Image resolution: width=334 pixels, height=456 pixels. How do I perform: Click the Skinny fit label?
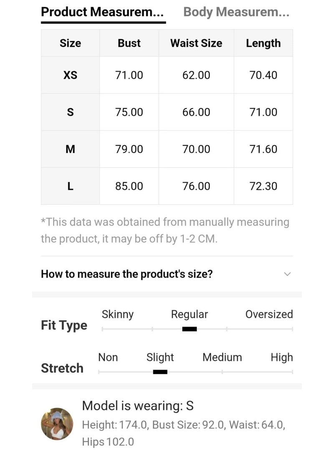[x=117, y=314]
